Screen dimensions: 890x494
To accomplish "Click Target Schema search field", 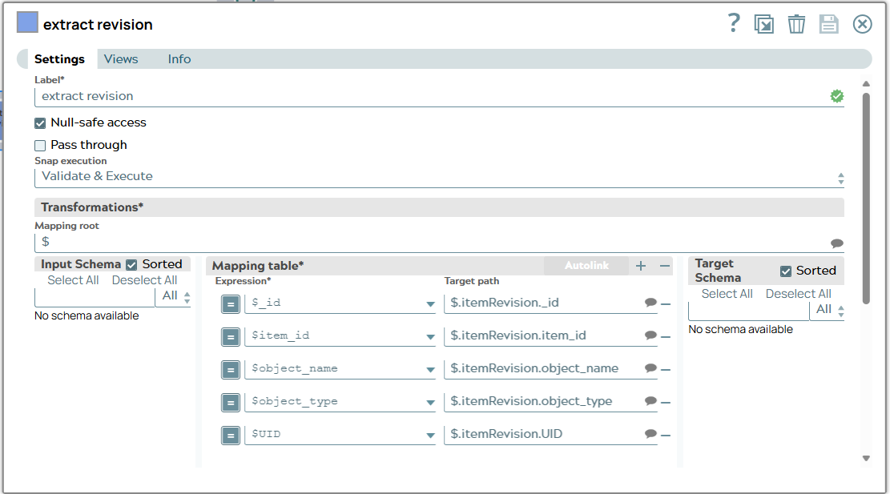I will click(x=749, y=310).
